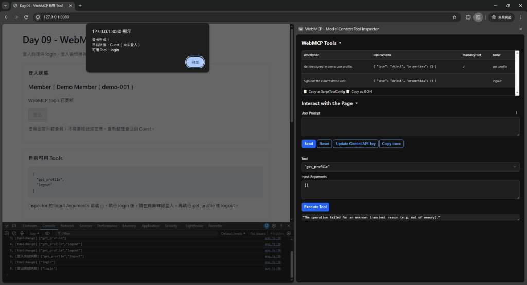
Task: Open the Default levels dropdown
Action: [x=233, y=233]
